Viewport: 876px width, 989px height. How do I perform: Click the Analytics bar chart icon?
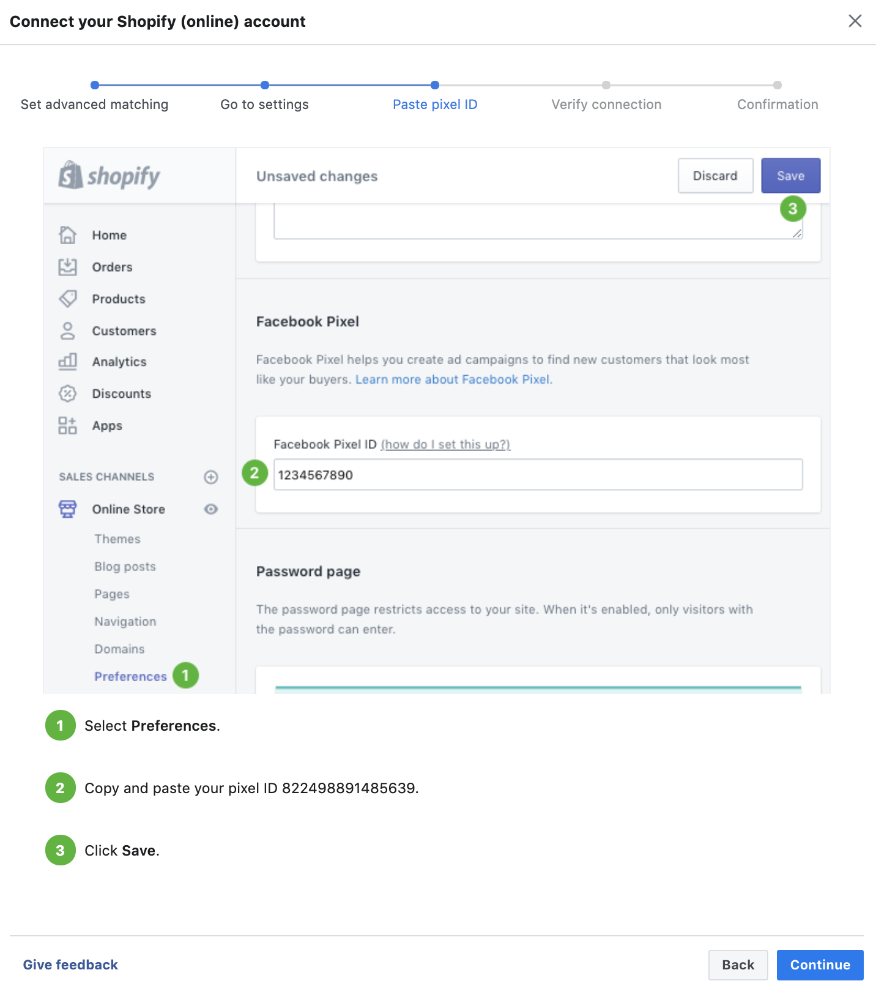tap(68, 362)
